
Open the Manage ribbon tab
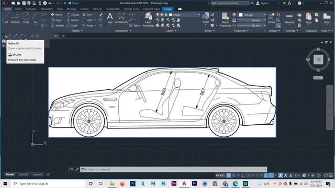coord(71,9)
